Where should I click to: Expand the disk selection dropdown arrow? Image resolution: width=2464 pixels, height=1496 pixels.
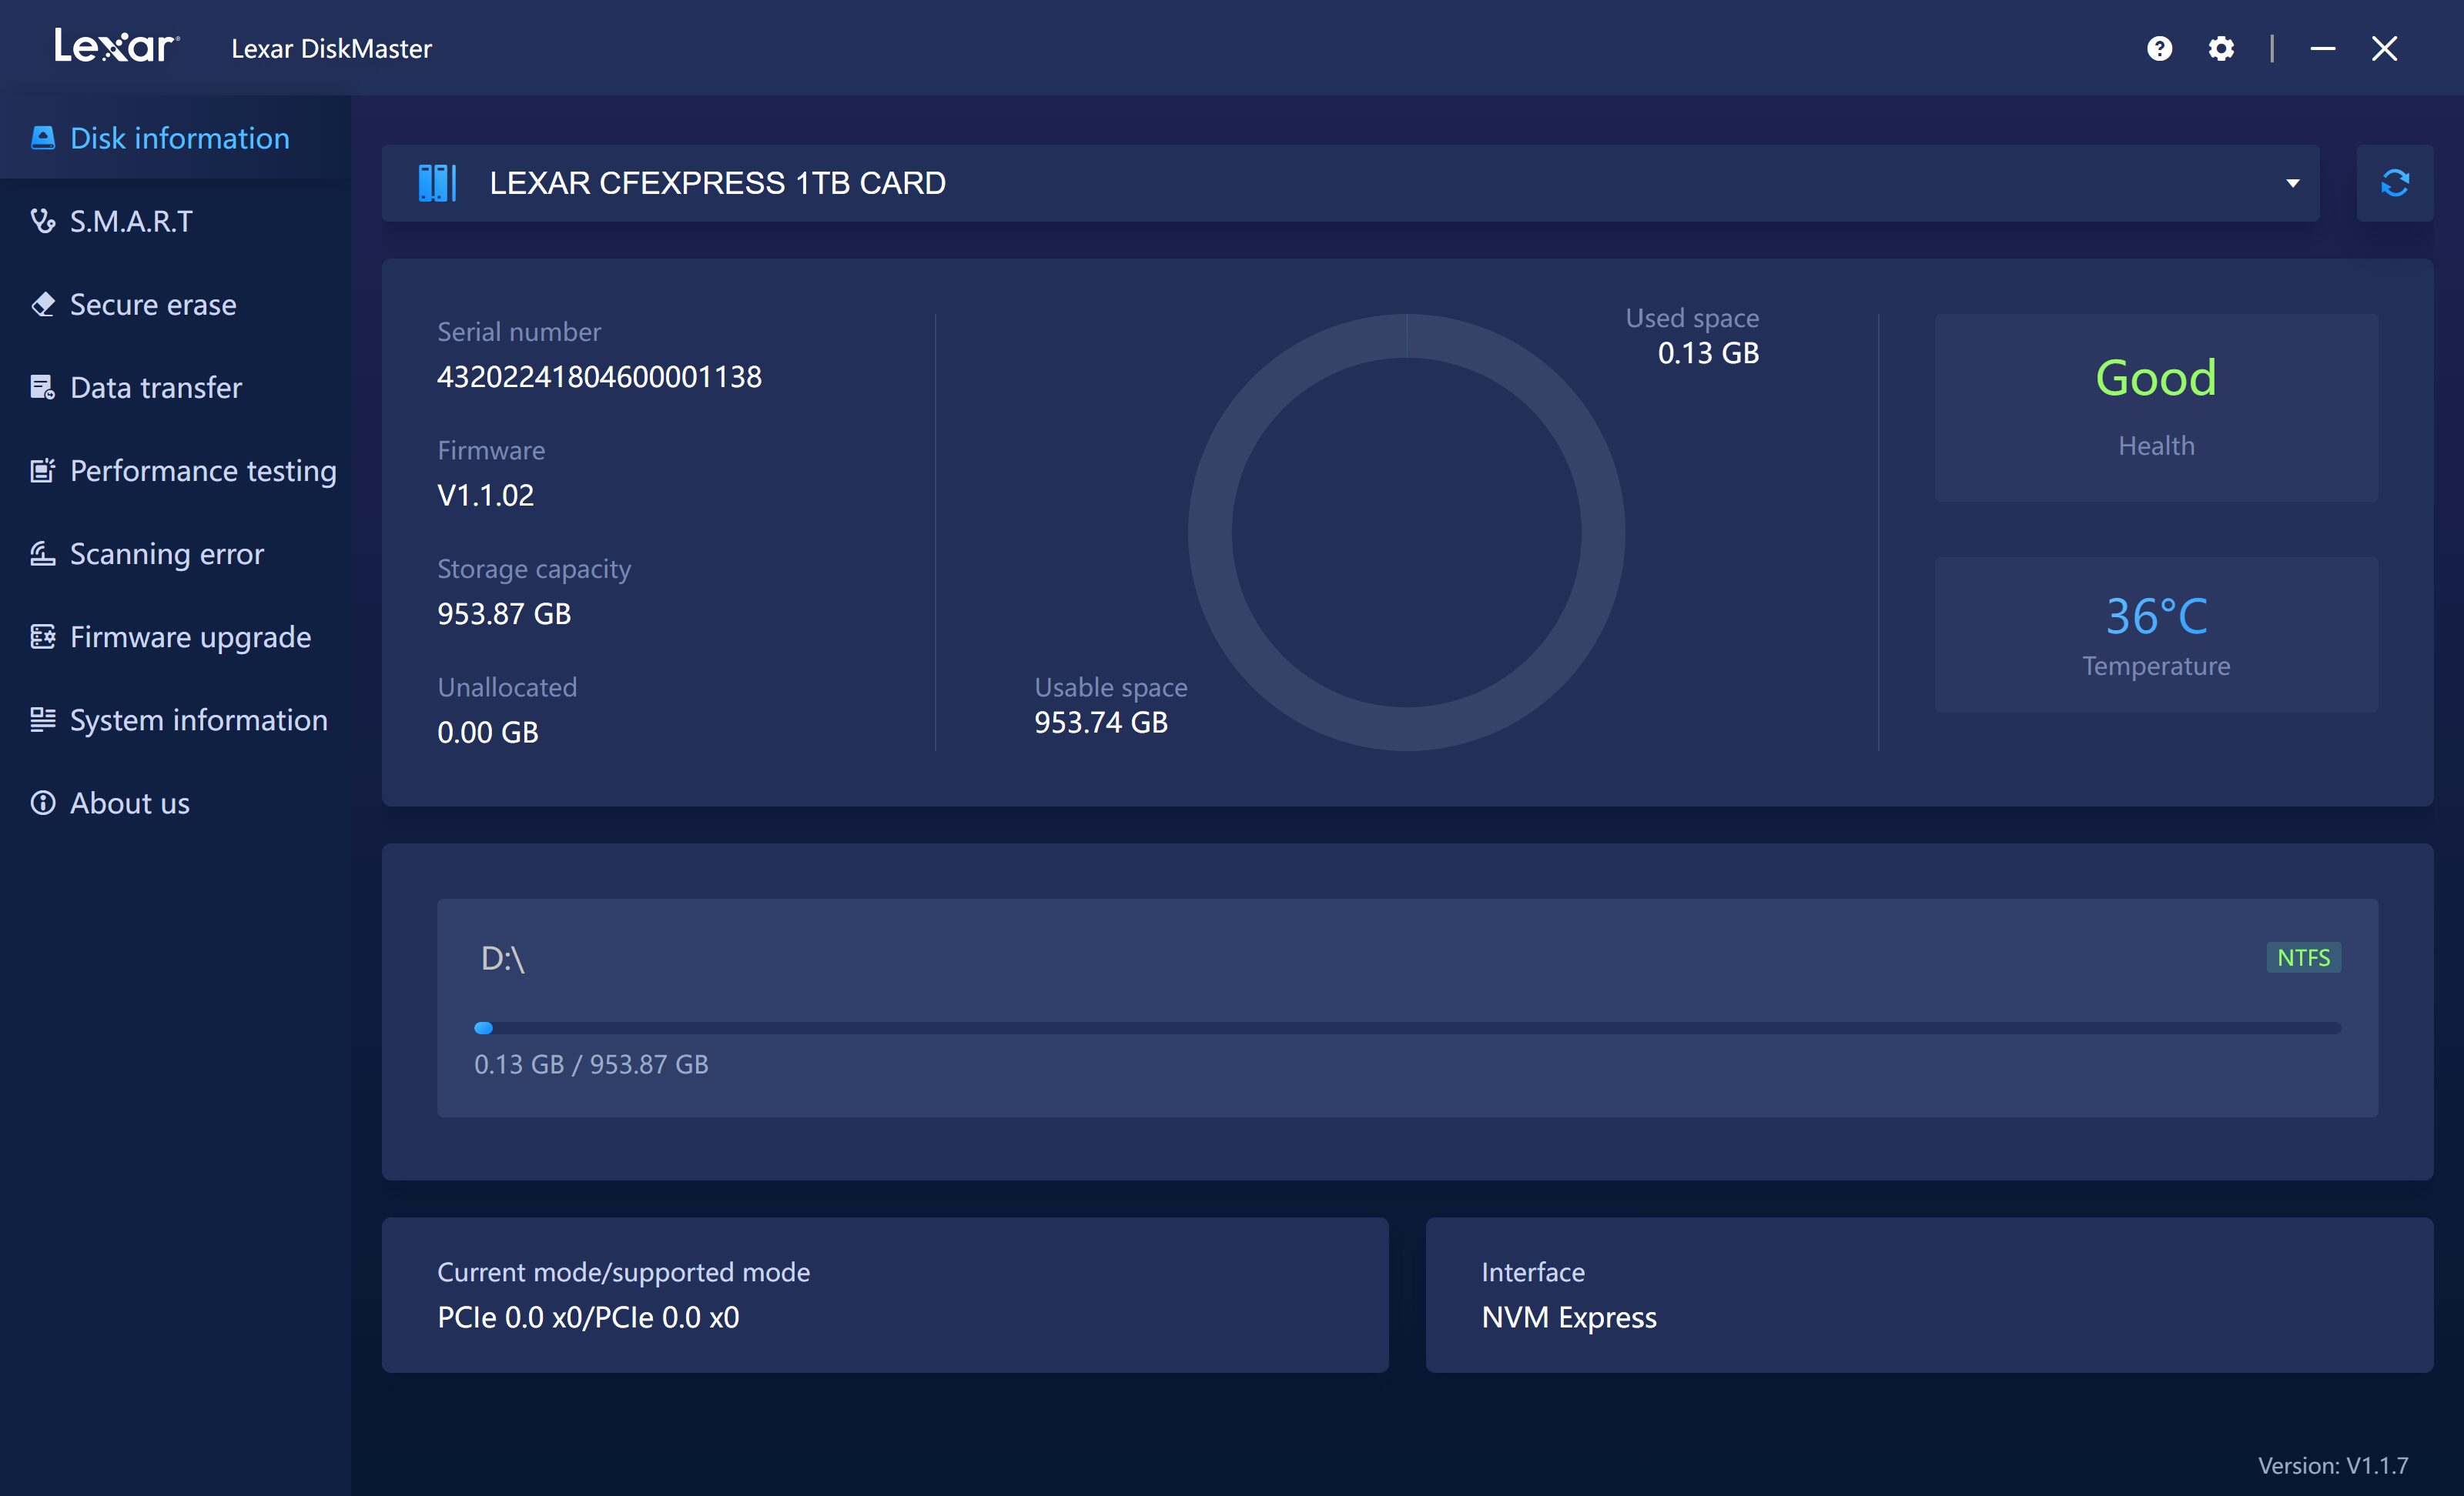[2292, 183]
